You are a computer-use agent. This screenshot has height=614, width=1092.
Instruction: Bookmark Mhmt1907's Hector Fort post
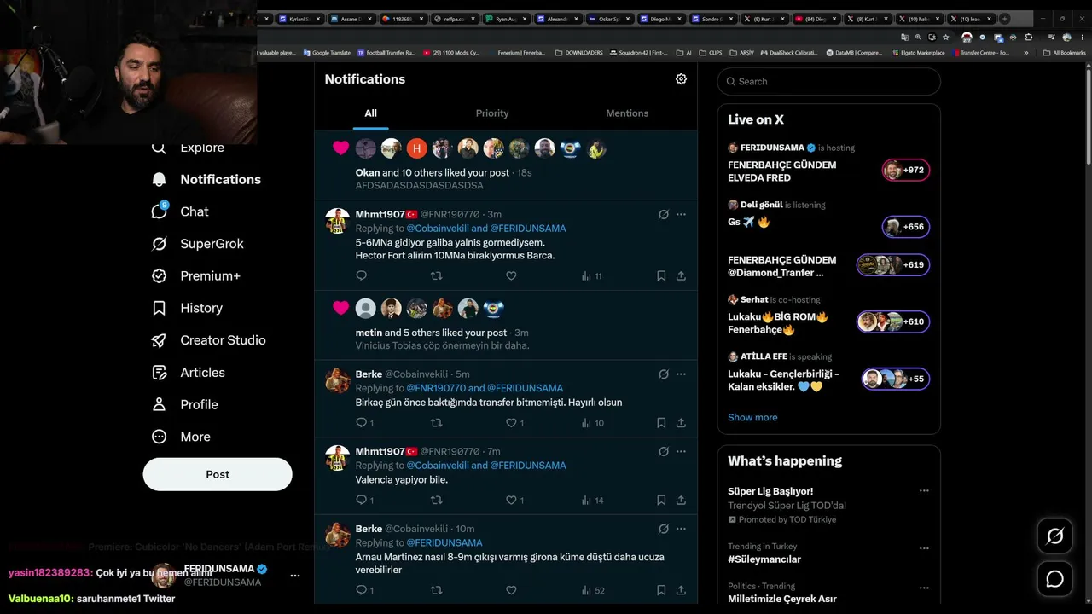click(x=661, y=275)
